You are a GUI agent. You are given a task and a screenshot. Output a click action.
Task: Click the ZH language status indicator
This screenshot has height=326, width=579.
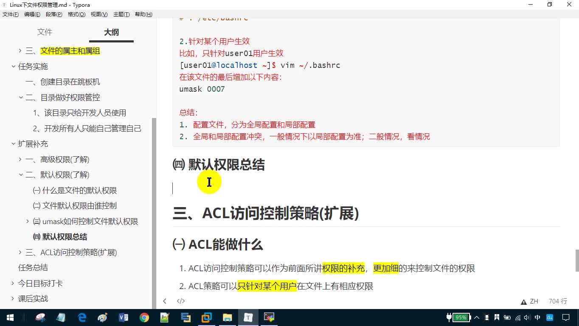tap(534, 301)
